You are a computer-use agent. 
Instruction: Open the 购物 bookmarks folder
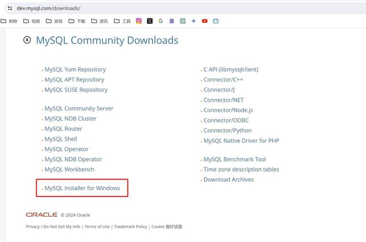(x=9, y=21)
